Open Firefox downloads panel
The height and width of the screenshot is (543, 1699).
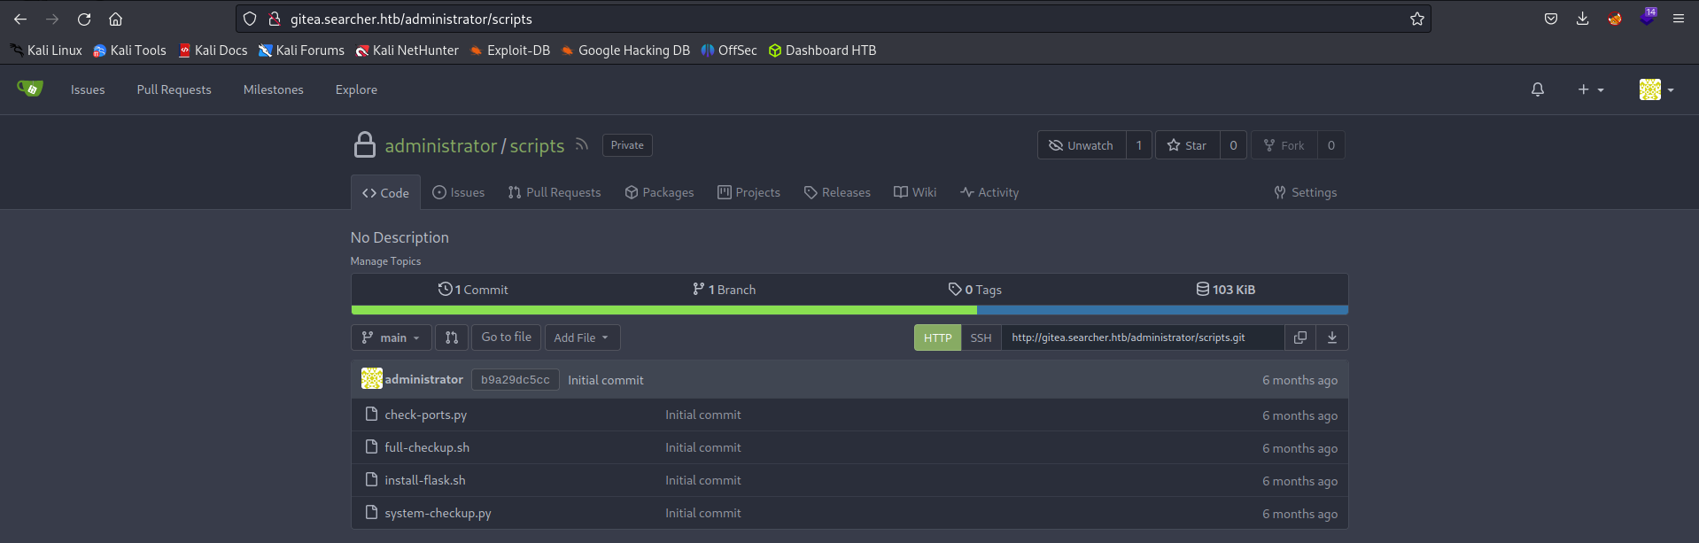click(1582, 19)
